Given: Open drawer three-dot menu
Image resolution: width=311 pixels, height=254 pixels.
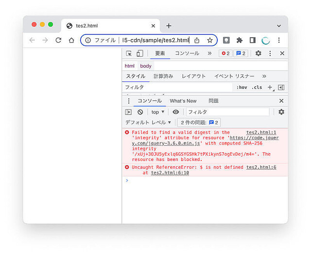Looking at the screenshot, I should (x=129, y=101).
